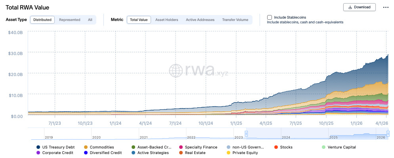Screen dimensions: 394x158
Task: Enable the Include Stablecoins checkbox
Action: click(x=270, y=17)
